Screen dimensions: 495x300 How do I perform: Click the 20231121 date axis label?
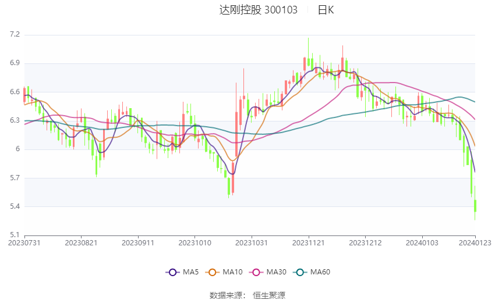pyautogui.click(x=309, y=243)
